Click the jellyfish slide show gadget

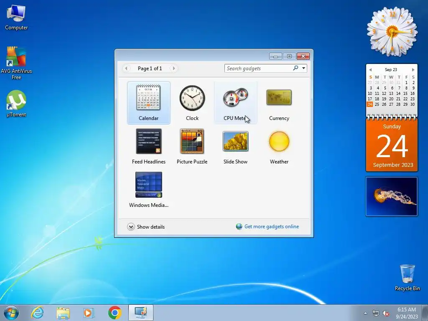point(391,196)
